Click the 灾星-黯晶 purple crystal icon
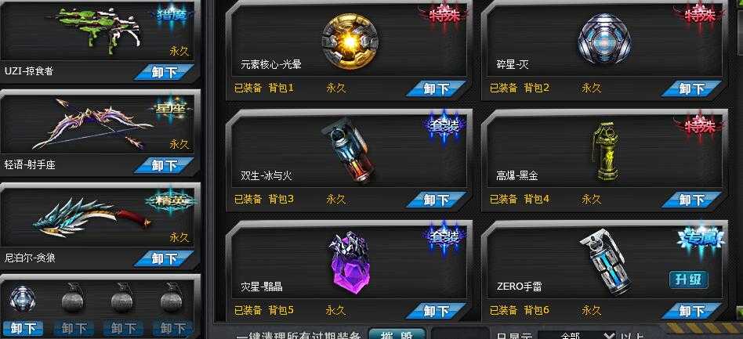The image size is (743, 339). click(350, 262)
